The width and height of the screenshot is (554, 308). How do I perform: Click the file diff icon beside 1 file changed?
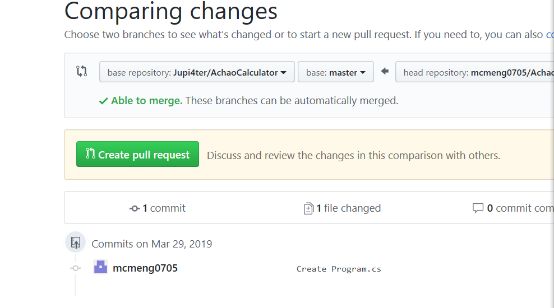click(308, 208)
